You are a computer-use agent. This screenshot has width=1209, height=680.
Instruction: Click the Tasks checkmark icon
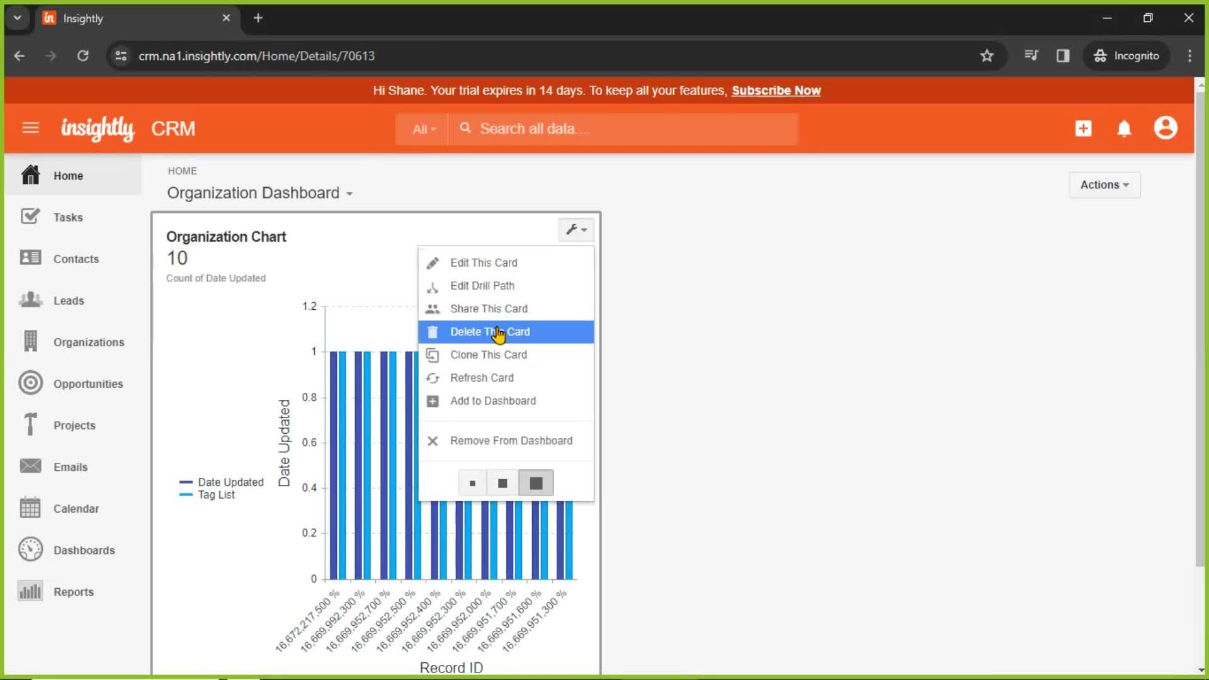pos(30,217)
